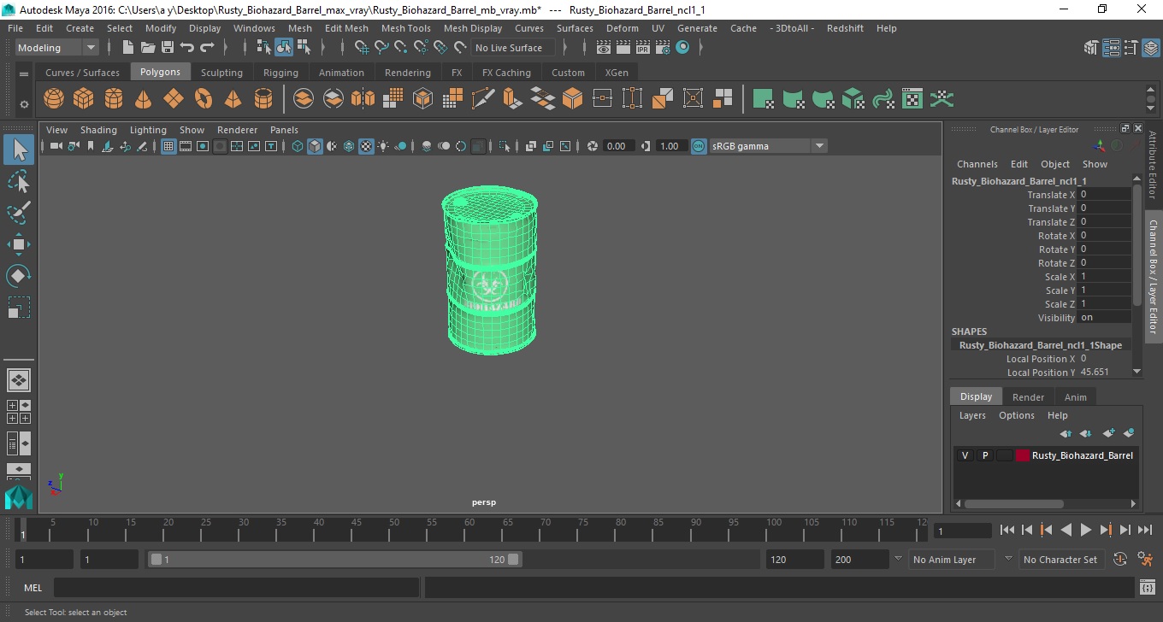Switch to the Sculpting shelf tab
This screenshot has width=1163, height=622.
point(221,73)
